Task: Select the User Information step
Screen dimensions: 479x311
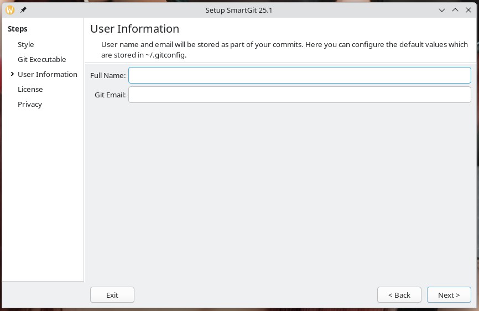Action: (48, 74)
